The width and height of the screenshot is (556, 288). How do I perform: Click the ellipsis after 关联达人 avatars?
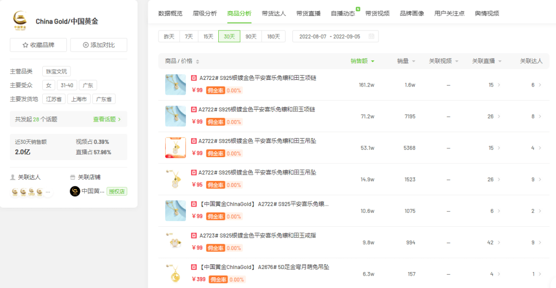click(48, 192)
